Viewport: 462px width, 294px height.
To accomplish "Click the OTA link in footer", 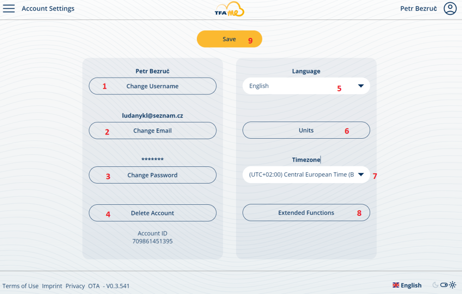I will (x=94, y=286).
